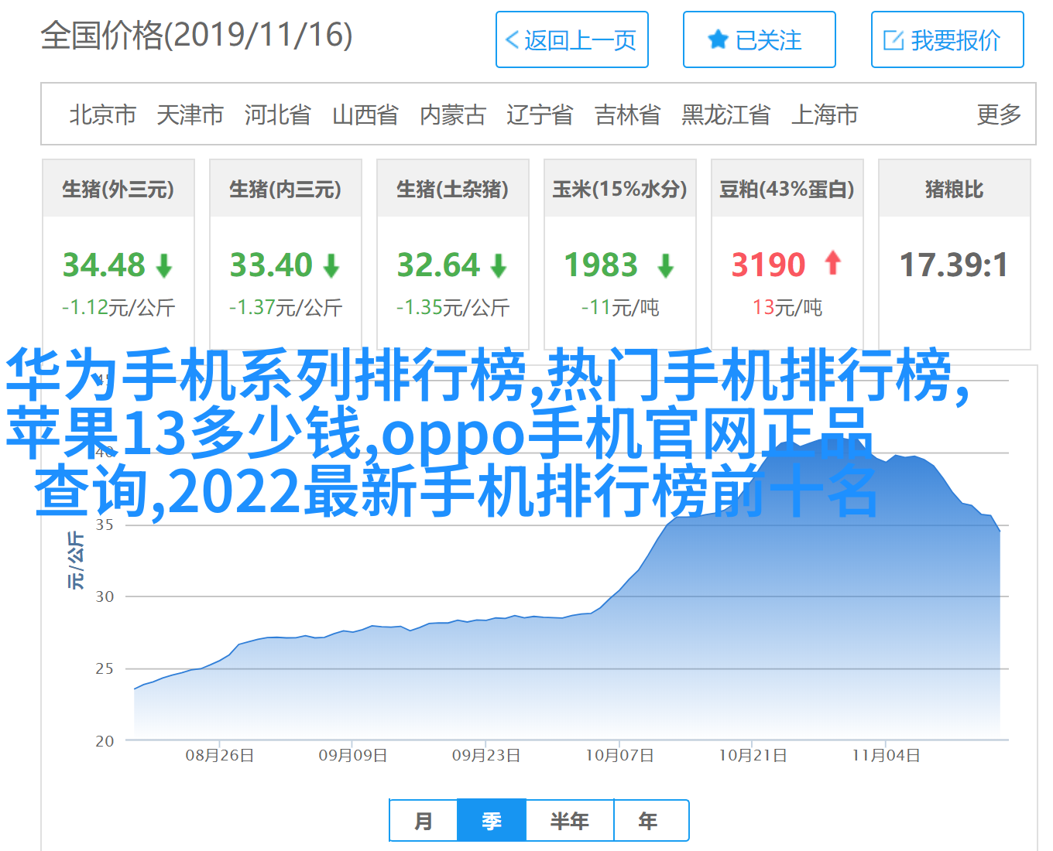This screenshot has height=851, width=1053.
Task: Open the 玉米(15%水分) price card
Action: pyautogui.click(x=620, y=255)
